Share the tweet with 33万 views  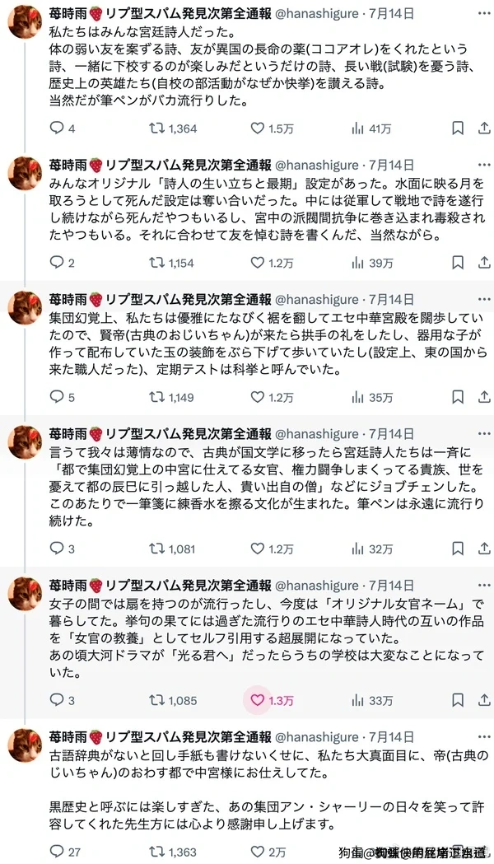pyautogui.click(x=485, y=700)
